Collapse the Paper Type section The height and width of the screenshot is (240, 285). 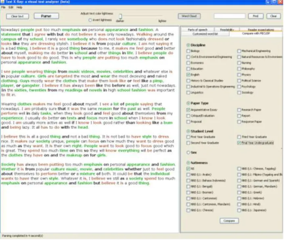point(188,103)
